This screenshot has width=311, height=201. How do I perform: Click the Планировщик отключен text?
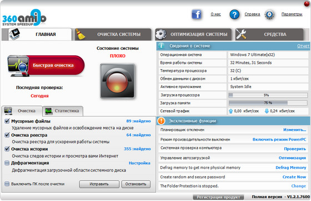tap(182, 130)
